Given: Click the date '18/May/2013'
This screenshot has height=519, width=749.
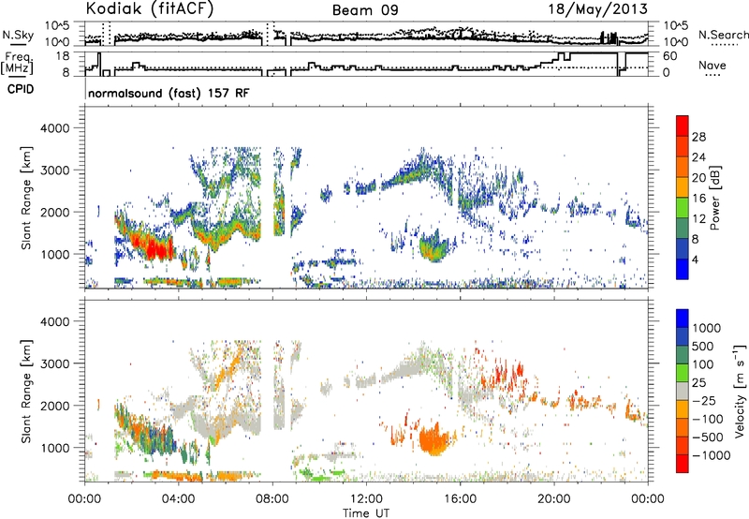Looking at the screenshot, I should pos(597,9).
